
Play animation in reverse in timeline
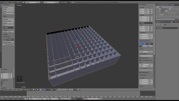(x=65, y=99)
